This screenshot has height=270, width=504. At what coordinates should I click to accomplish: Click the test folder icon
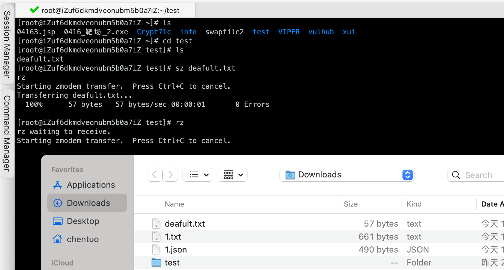[x=156, y=263]
